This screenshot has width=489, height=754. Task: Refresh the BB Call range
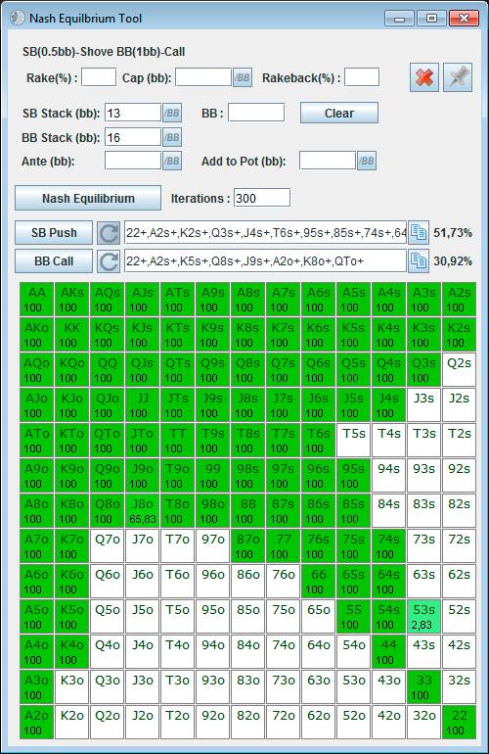pyautogui.click(x=109, y=261)
